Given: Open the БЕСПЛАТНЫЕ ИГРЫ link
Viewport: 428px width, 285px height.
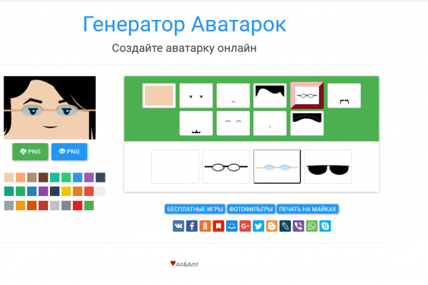Looking at the screenshot, I should [x=195, y=209].
